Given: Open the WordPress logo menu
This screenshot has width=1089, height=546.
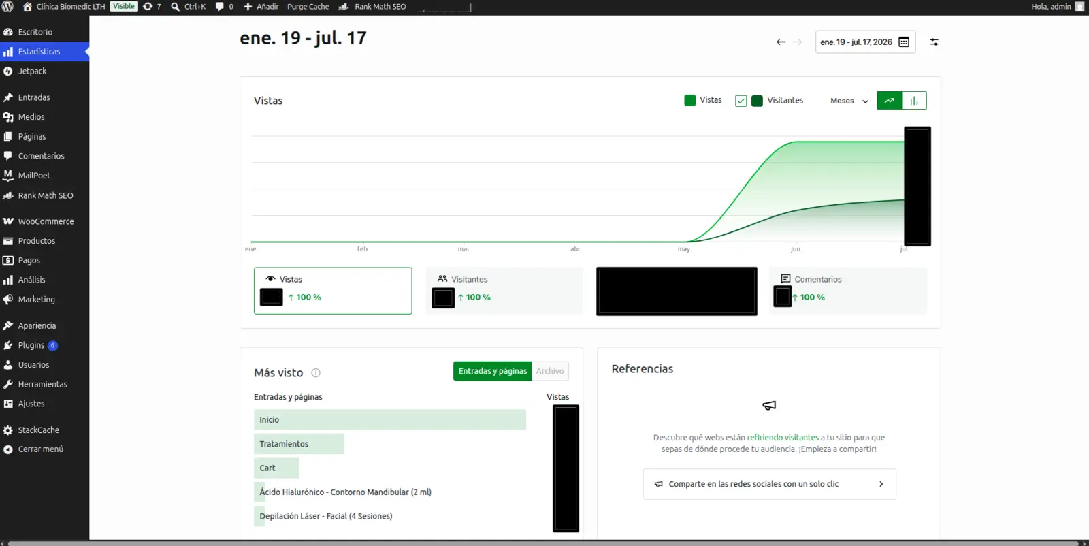Looking at the screenshot, I should tap(8, 7).
